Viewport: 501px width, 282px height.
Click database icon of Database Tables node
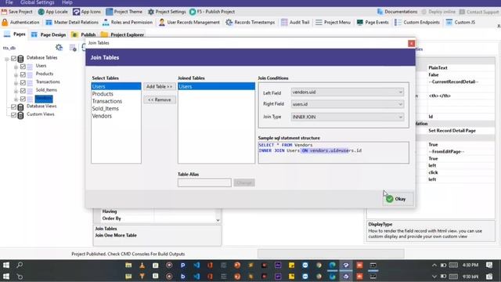[x=20, y=59]
